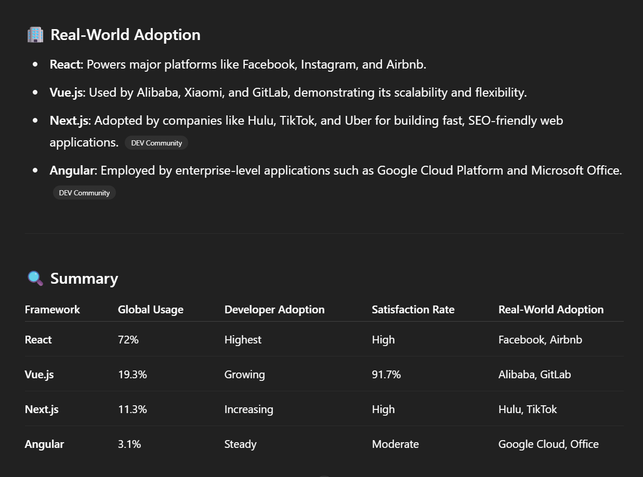Screen dimensions: 643x477
Task: Open the DEV Community citation after Next.js
Action: click(156, 143)
